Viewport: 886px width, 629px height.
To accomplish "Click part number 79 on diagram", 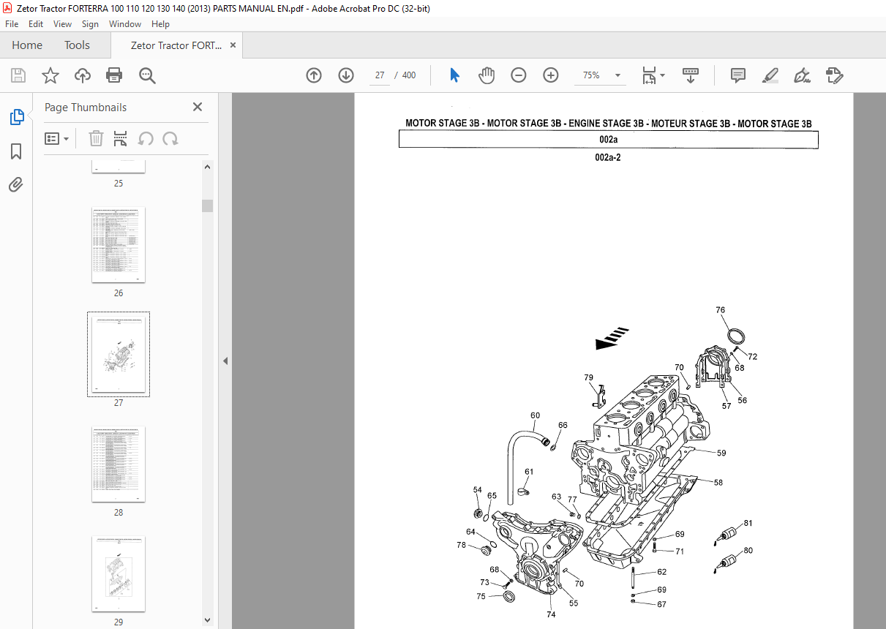I will pyautogui.click(x=589, y=377).
